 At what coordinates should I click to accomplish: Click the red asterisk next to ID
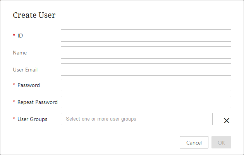(x=14, y=35)
